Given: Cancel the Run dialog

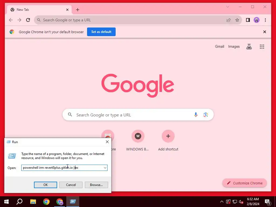Looking at the screenshot, I should pyautogui.click(x=71, y=185).
